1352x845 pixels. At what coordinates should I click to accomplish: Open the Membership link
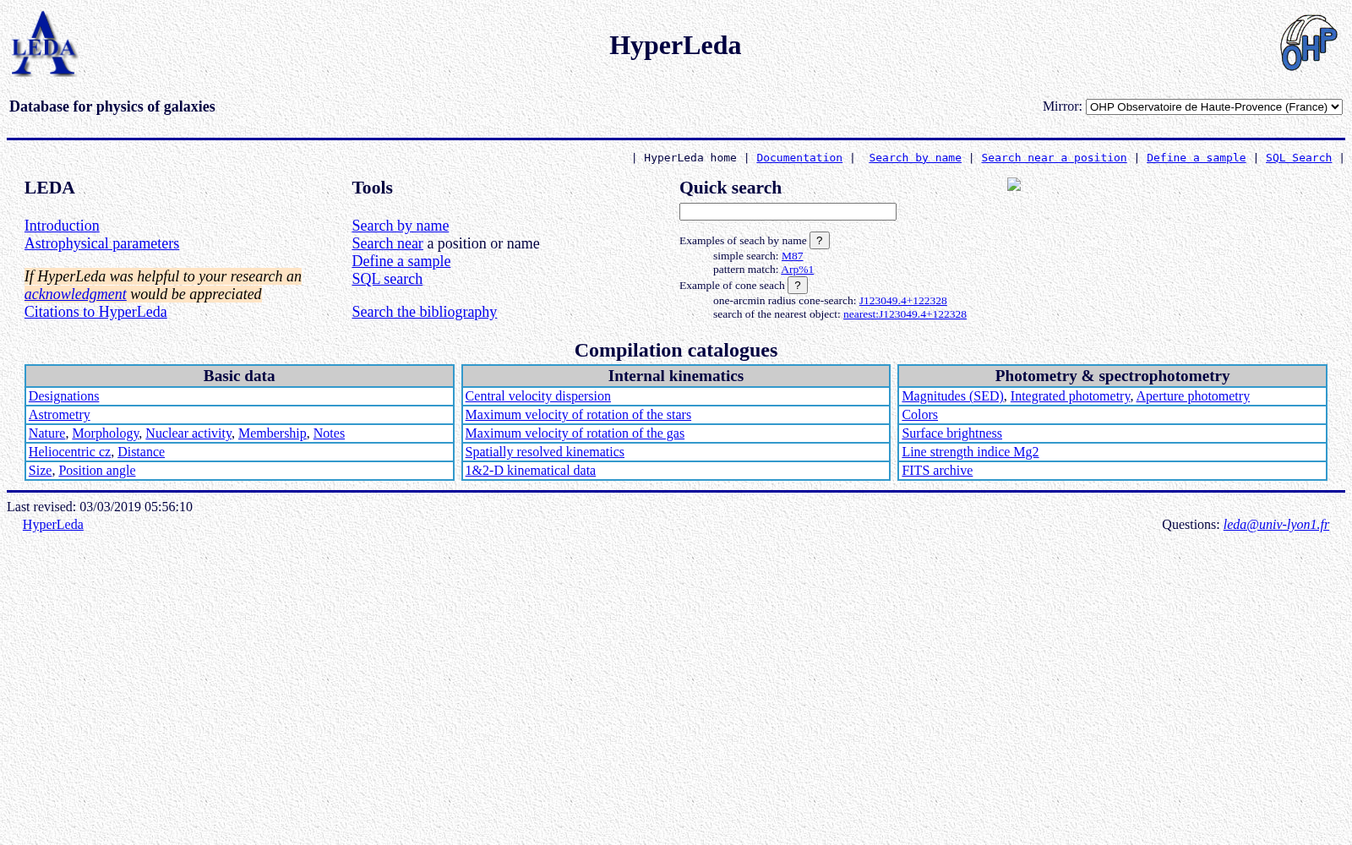(x=272, y=433)
